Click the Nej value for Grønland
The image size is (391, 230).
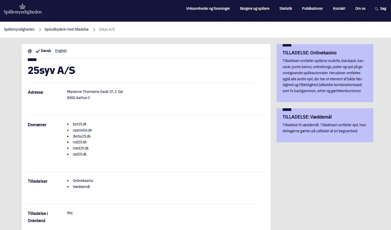70,213
